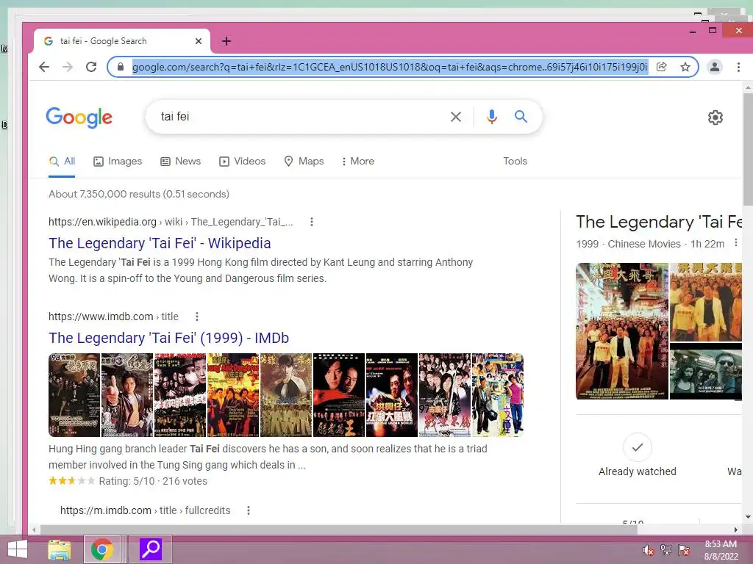The width and height of the screenshot is (753, 564).
Task: Click the m.imdb.com fullcredits URL
Action: coord(145,510)
